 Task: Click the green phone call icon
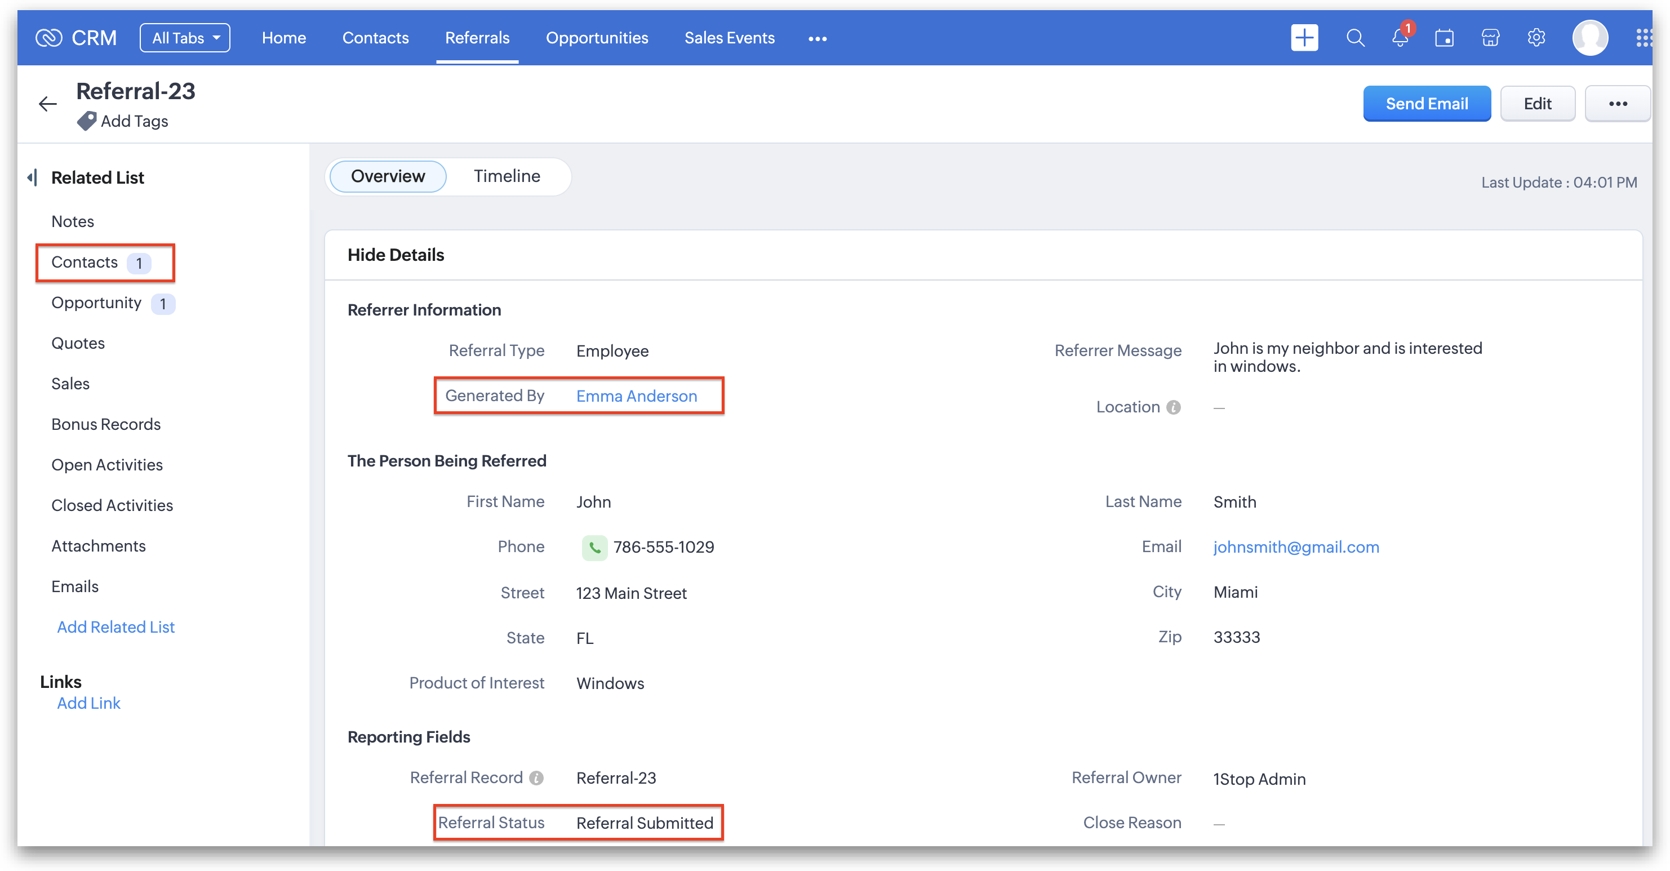pyautogui.click(x=594, y=548)
